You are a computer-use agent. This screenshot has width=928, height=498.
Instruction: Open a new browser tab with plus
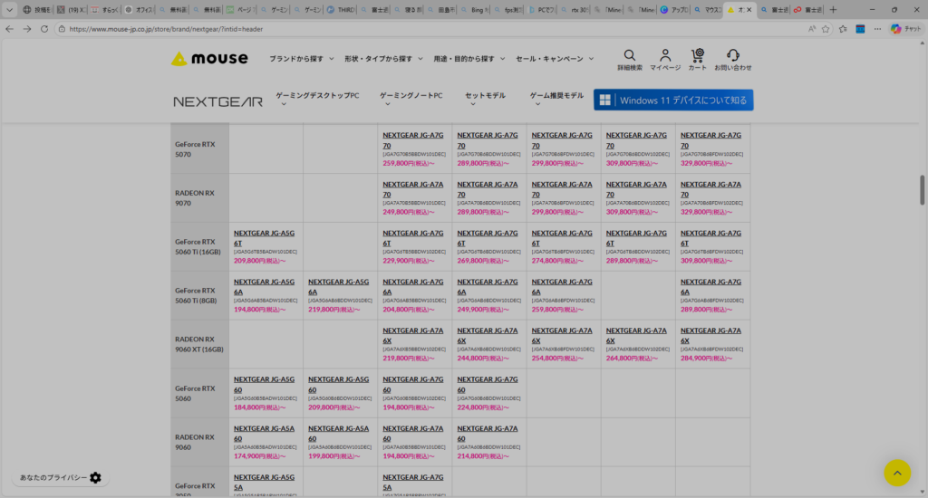pos(833,10)
